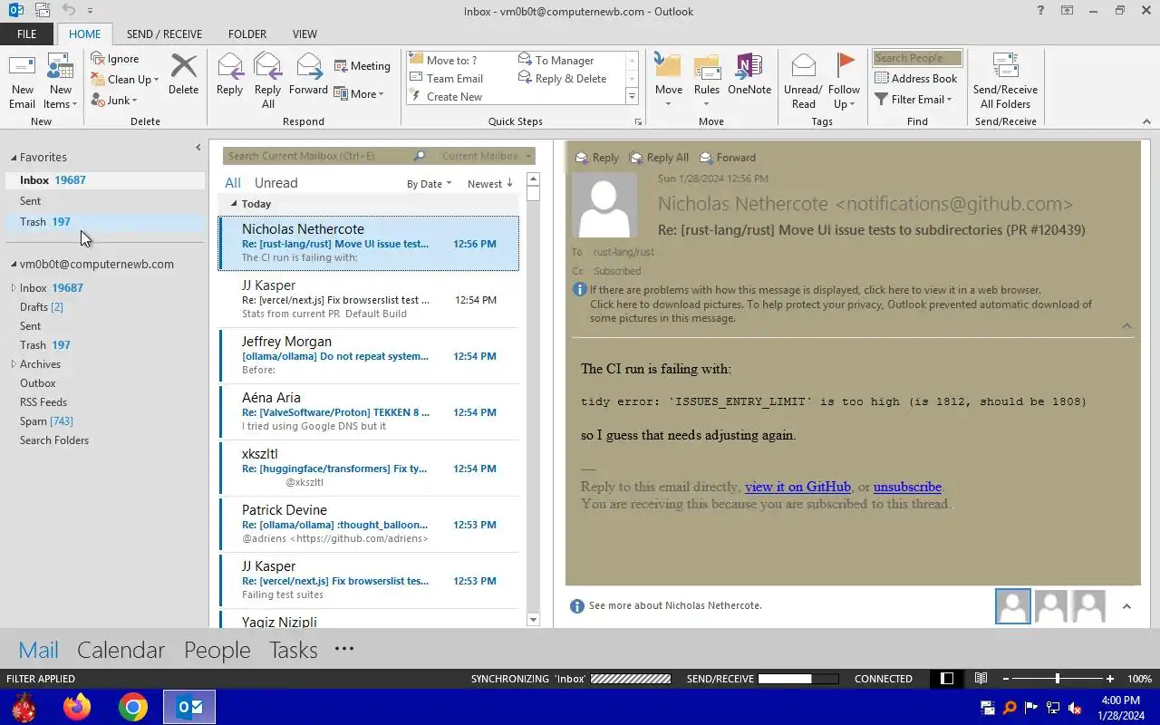The height and width of the screenshot is (725, 1160).
Task: Open the By Date arrangement dropdown
Action: coord(429,184)
